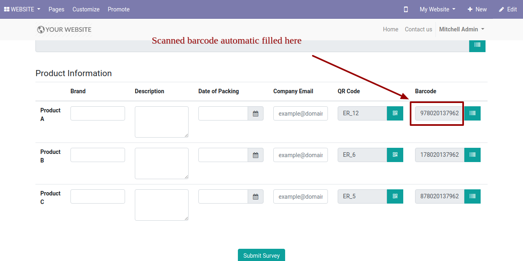Open calendar picker for Product B packing date

pos(255,155)
